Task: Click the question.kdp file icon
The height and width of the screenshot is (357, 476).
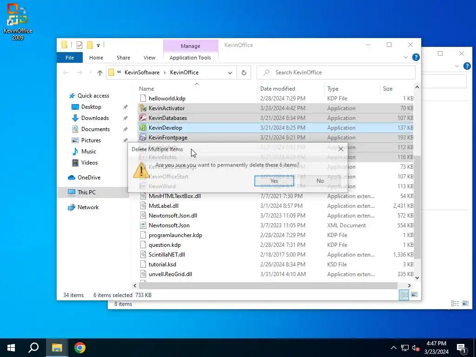Action: (x=143, y=245)
